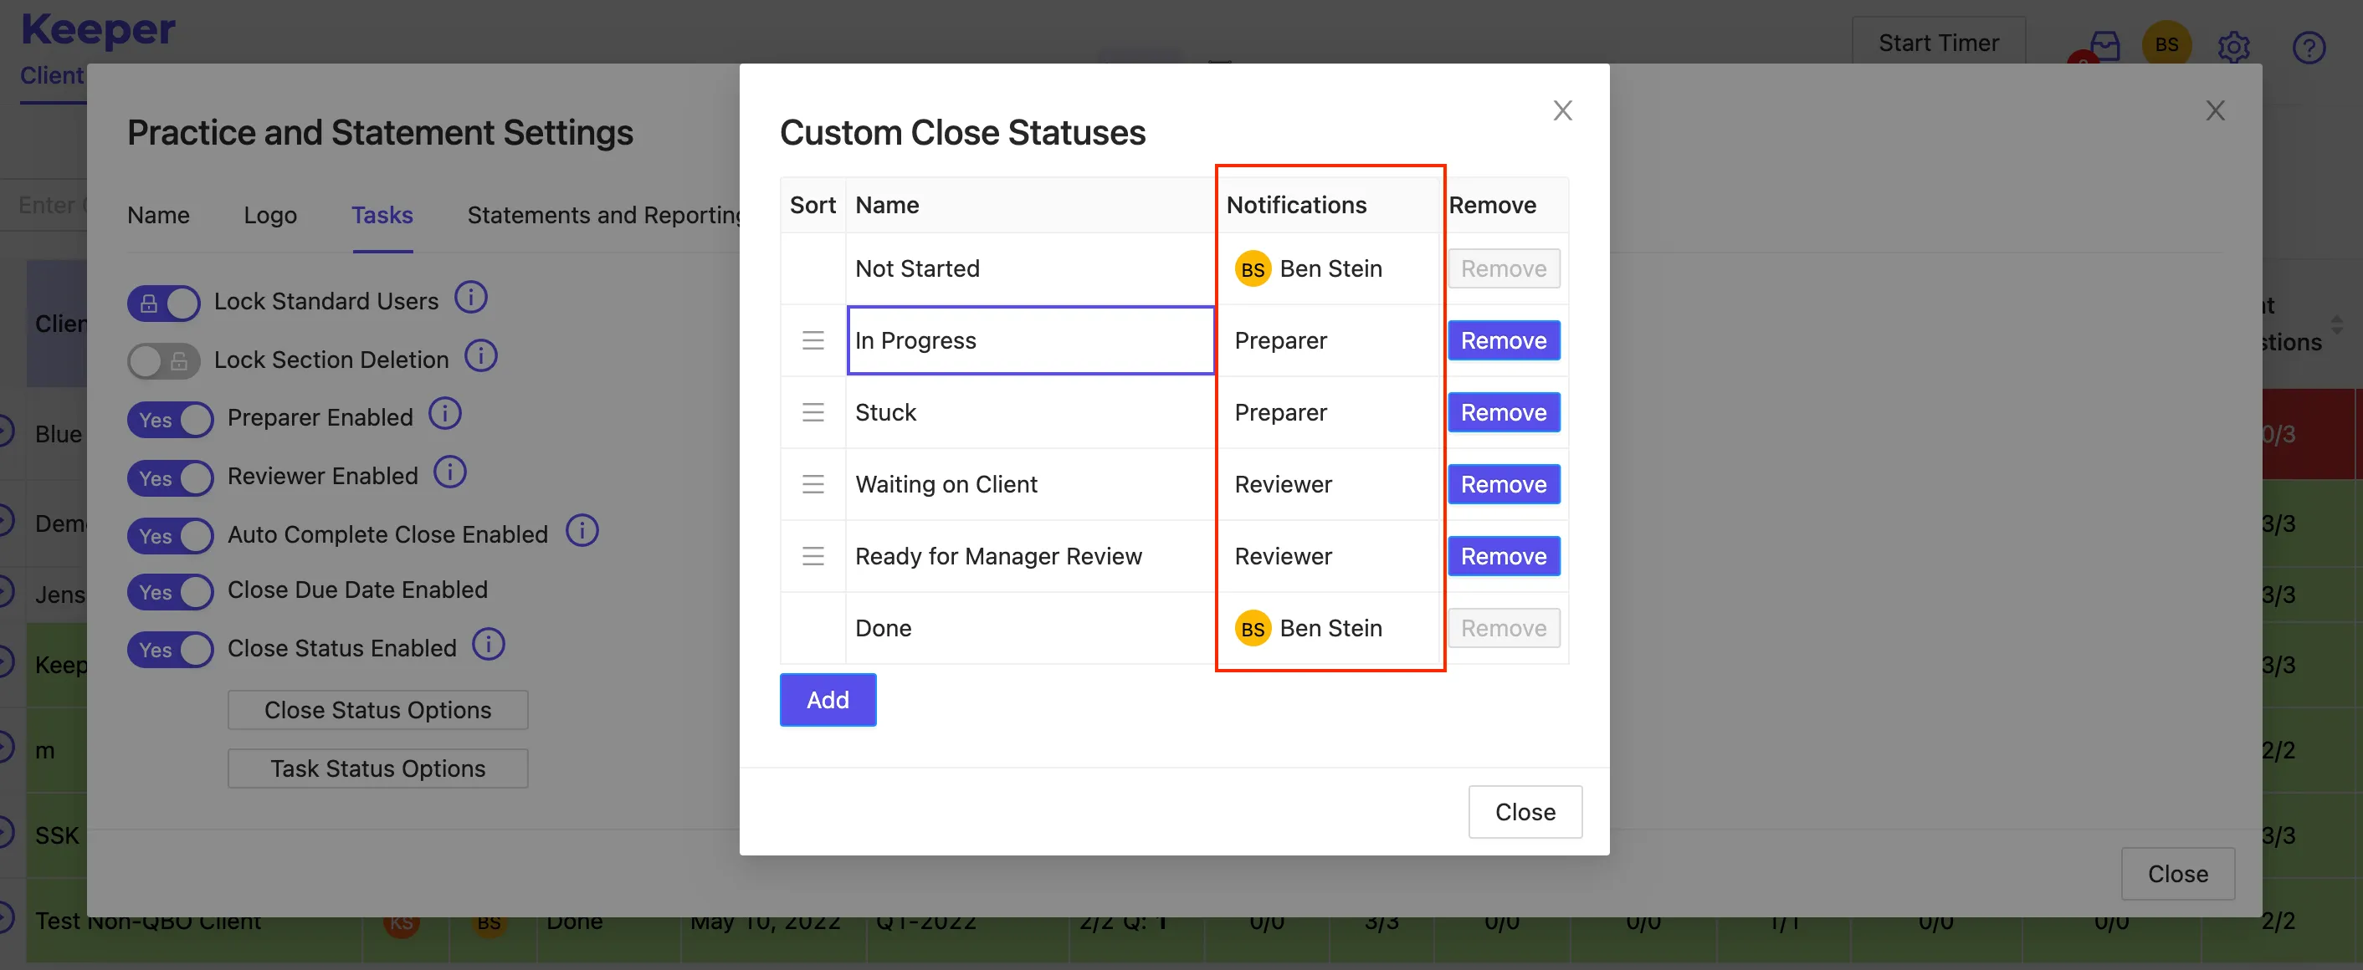This screenshot has width=2363, height=970.
Task: Click info icon beside Auto Complete Close Enabled
Action: click(582, 531)
